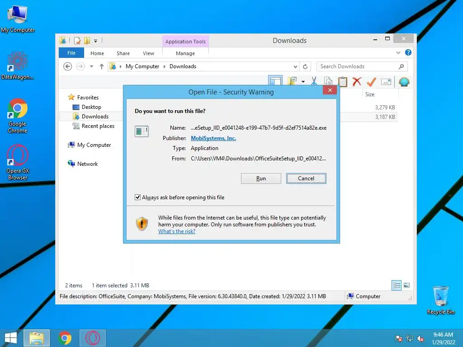Open the What's the risk? link
Screen dimensions: 463x347
(177, 231)
